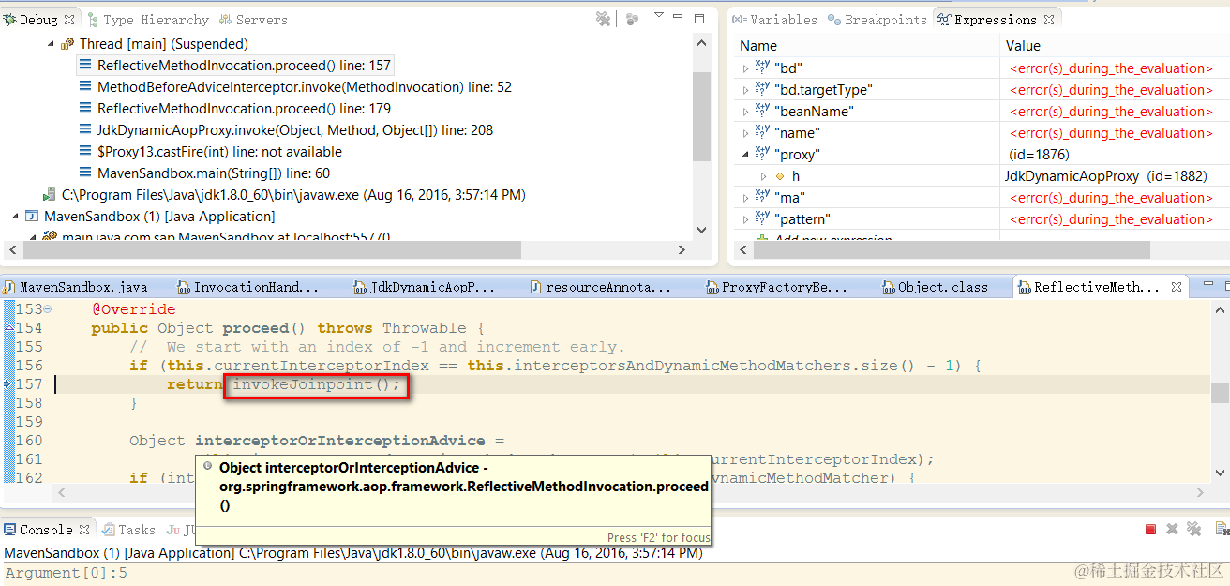1230x586 pixels.
Task: Open the Breakpoints tab
Action: click(878, 20)
